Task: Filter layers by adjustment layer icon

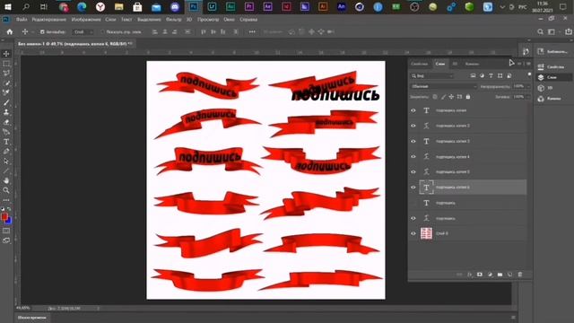Action: pyautogui.click(x=482, y=75)
